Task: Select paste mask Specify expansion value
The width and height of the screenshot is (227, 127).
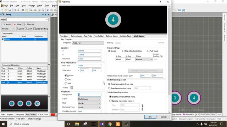Action: tap(109, 88)
